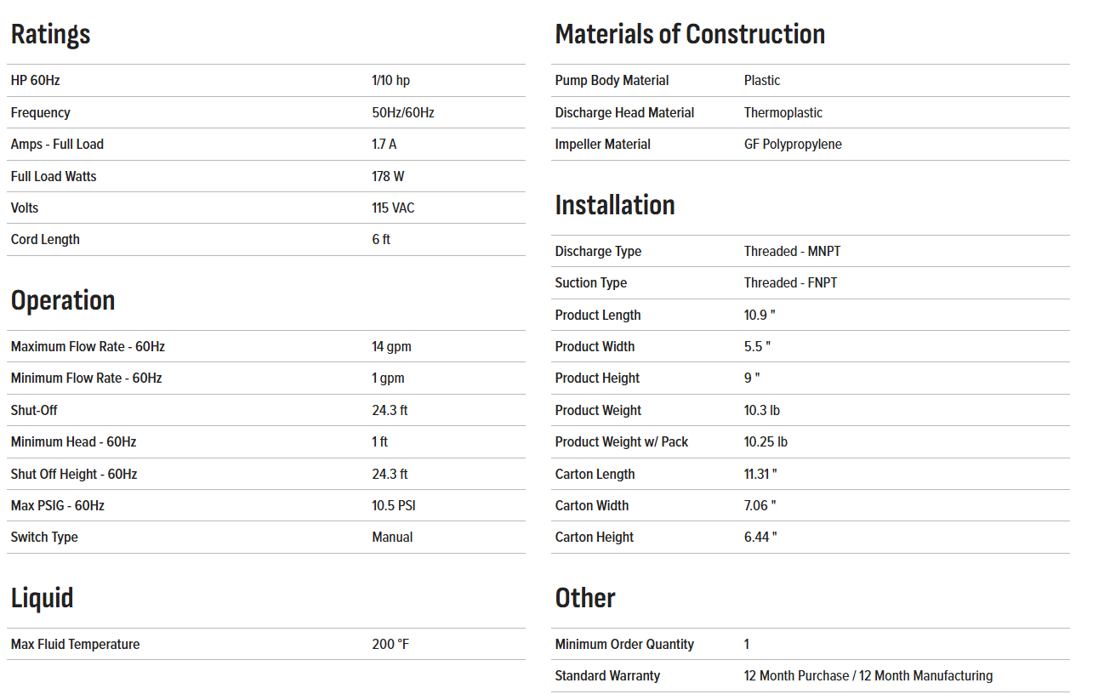Viewport: 1093px width, 700px height.
Task: Select the Liquid section heading
Action: coord(42,598)
